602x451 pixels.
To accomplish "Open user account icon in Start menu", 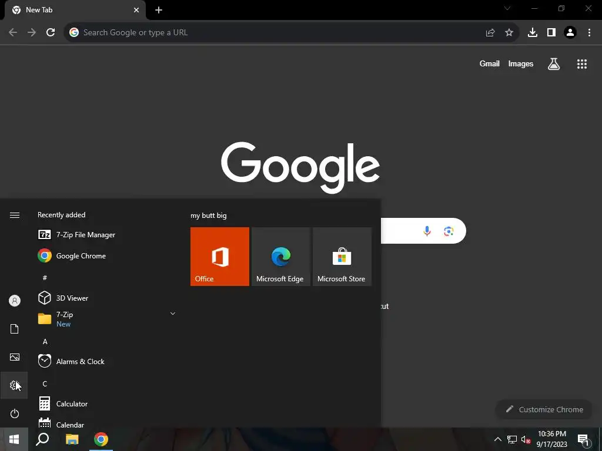I will pos(15,301).
